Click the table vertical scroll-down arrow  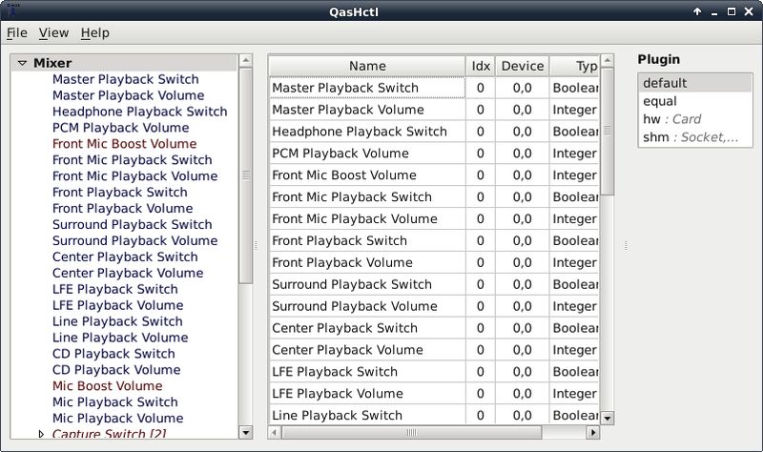pos(608,418)
